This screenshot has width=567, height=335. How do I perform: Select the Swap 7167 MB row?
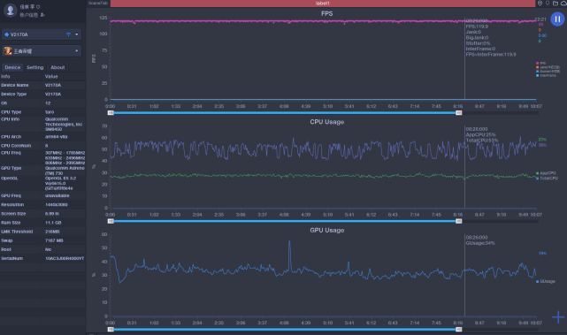click(x=42, y=240)
